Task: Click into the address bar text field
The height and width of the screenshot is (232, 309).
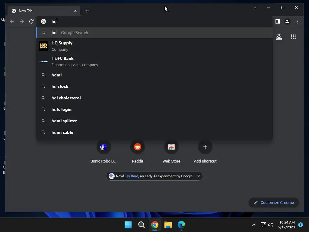Action: 154,21
